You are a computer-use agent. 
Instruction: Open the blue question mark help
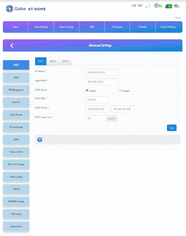(x=40, y=140)
